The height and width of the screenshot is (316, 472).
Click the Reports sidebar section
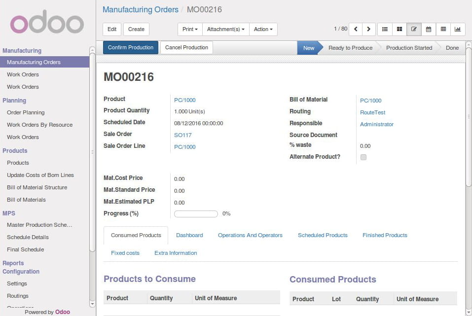(13, 263)
